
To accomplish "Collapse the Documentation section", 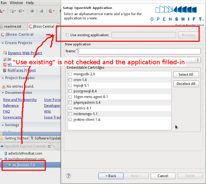I will [3, 93].
